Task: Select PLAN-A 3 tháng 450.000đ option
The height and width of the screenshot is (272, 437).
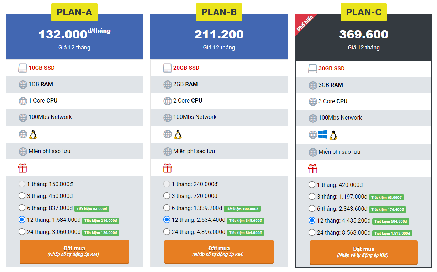Action: point(22,196)
